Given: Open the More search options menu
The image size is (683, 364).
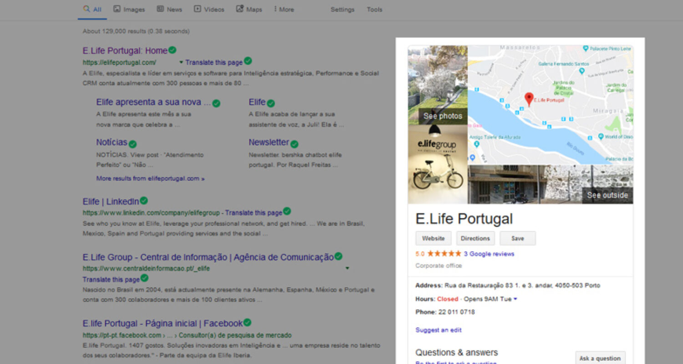Looking at the screenshot, I should click(x=284, y=9).
